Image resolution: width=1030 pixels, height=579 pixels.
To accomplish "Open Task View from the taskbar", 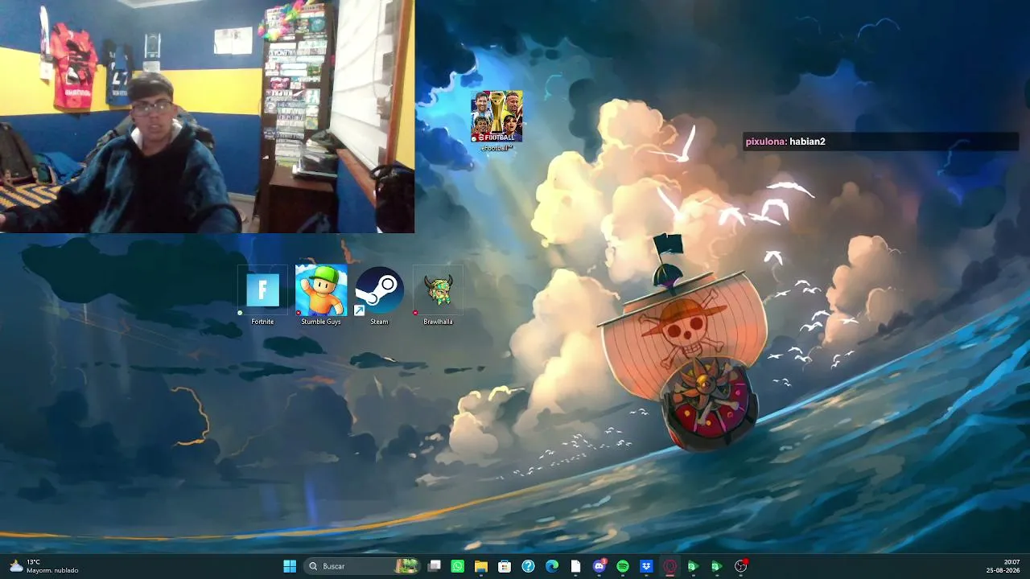I will pos(435,566).
